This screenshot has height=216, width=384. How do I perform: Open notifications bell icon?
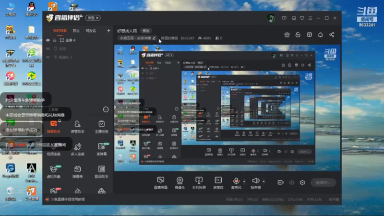(320, 35)
